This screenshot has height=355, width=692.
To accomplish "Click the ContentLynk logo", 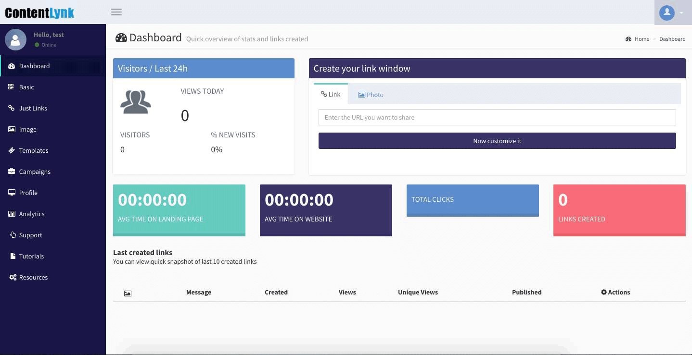I will [x=39, y=12].
